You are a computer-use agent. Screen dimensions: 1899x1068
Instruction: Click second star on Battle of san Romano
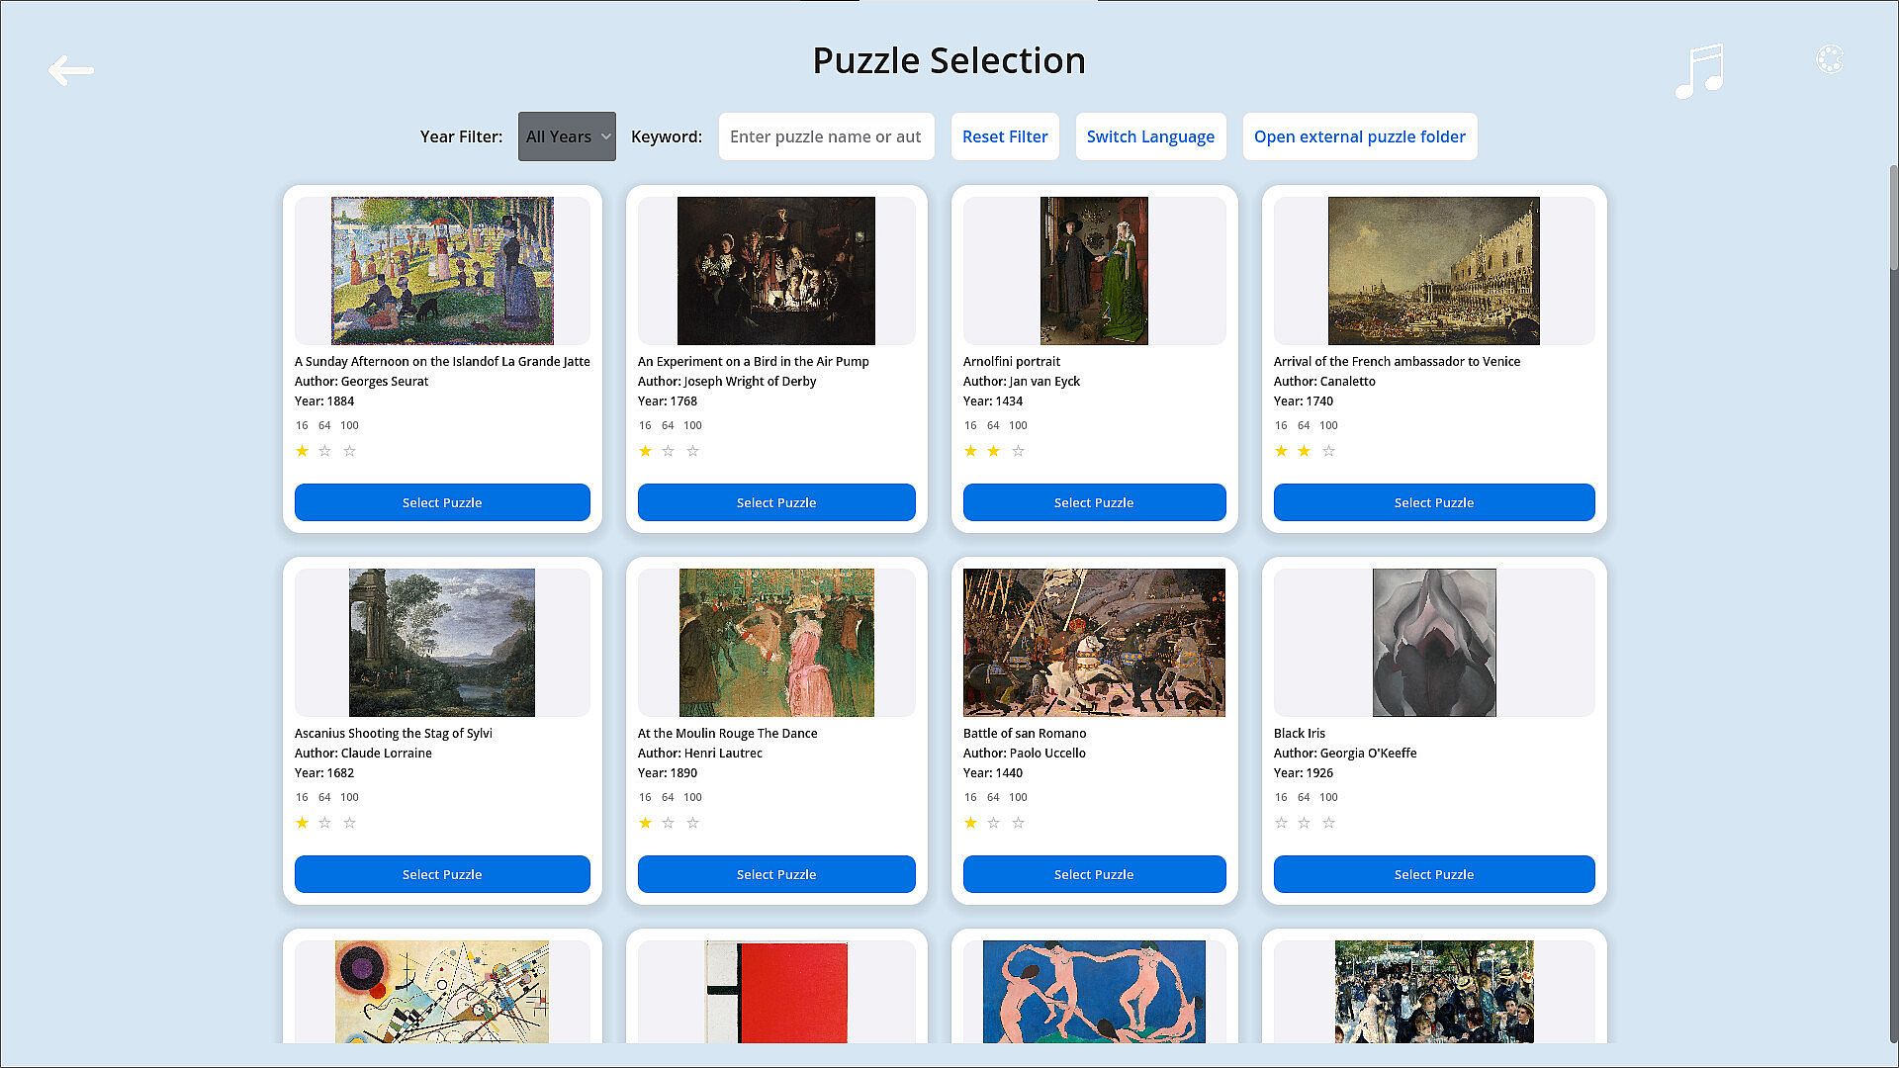[993, 823]
